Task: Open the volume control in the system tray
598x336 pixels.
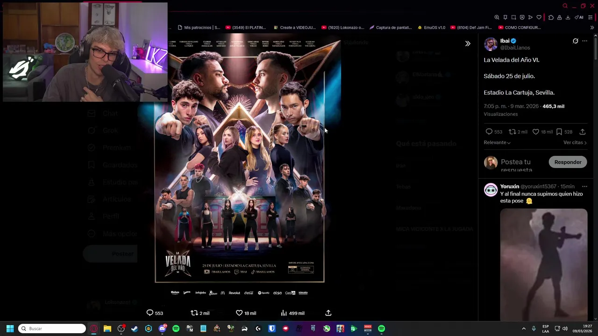Action: (x=565, y=329)
